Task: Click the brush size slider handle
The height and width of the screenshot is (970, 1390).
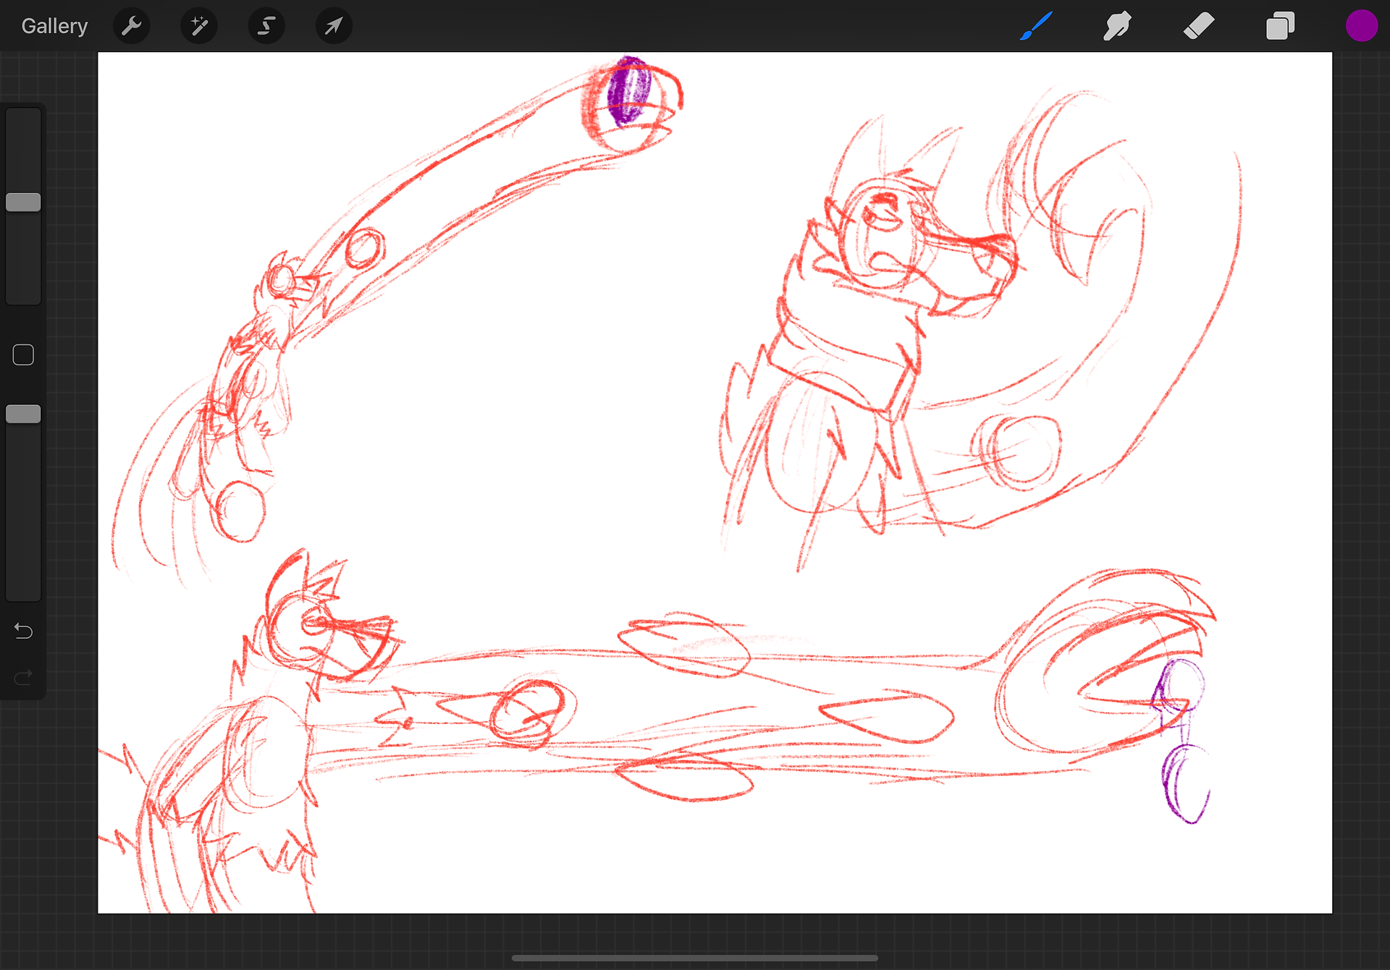Action: click(23, 203)
